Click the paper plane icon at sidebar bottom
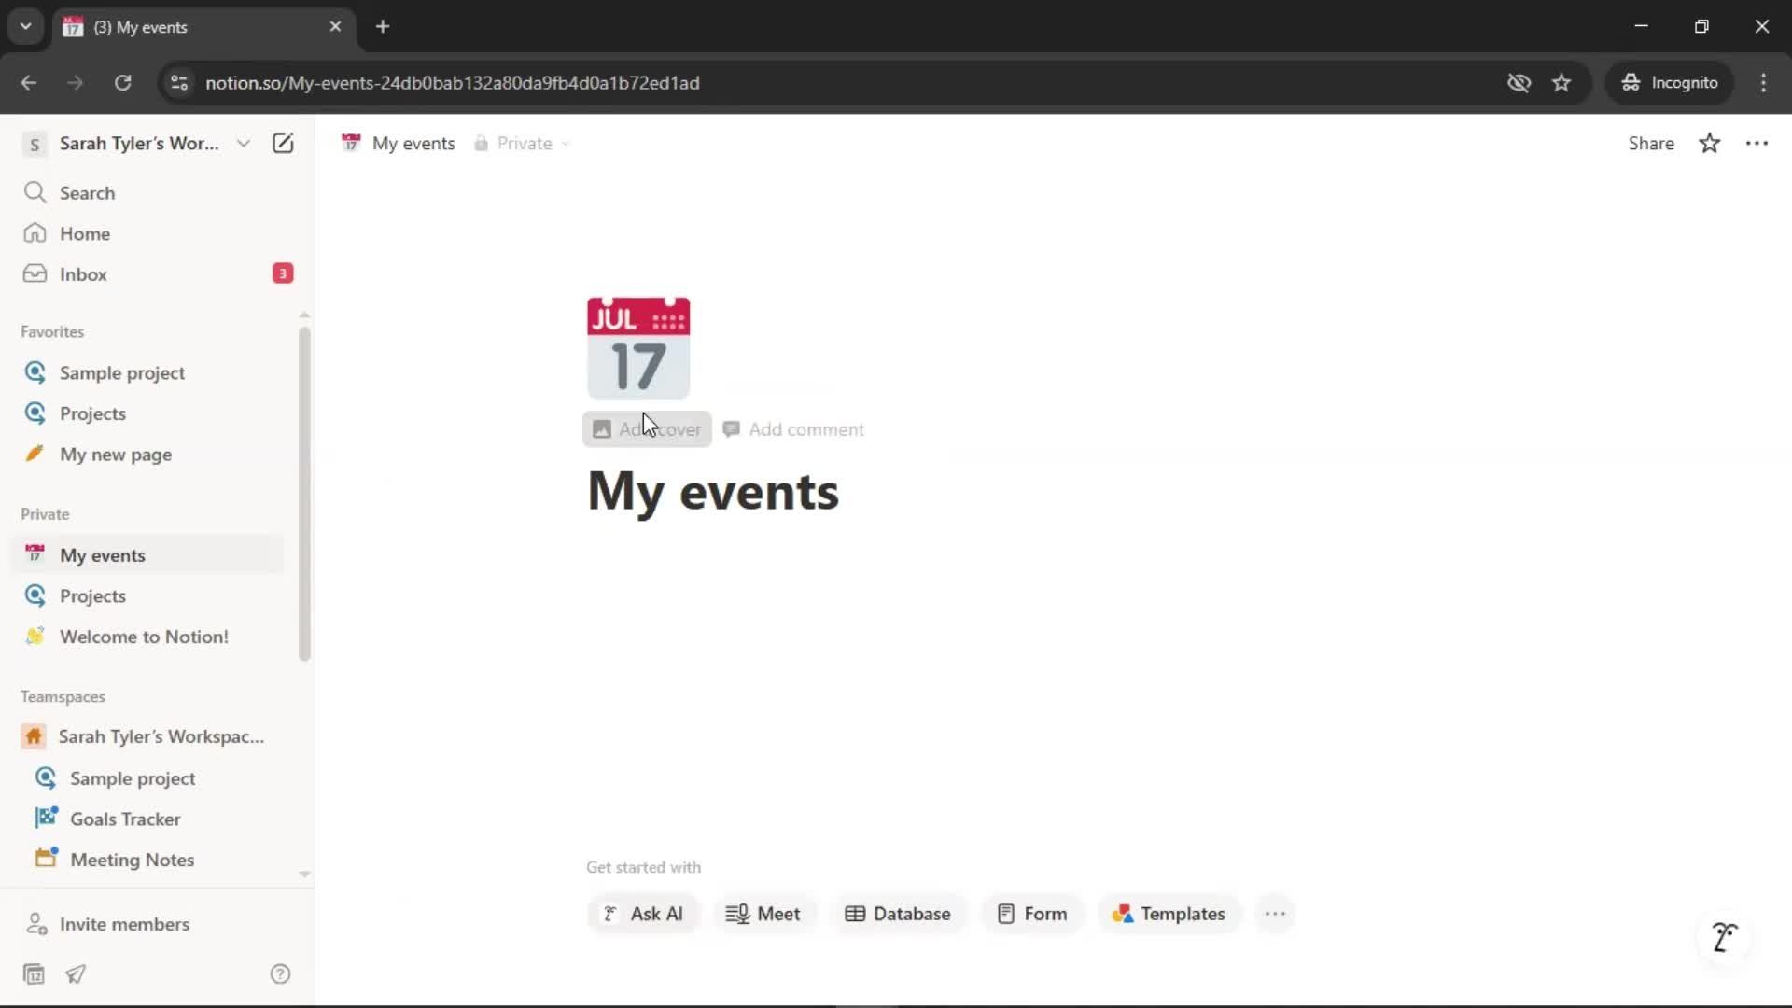 click(x=76, y=974)
